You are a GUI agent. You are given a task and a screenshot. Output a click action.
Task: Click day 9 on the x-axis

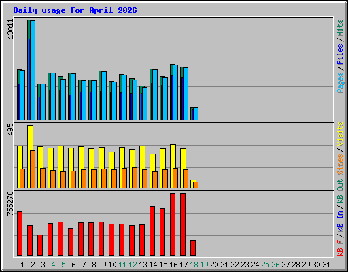pyautogui.click(x=104, y=265)
